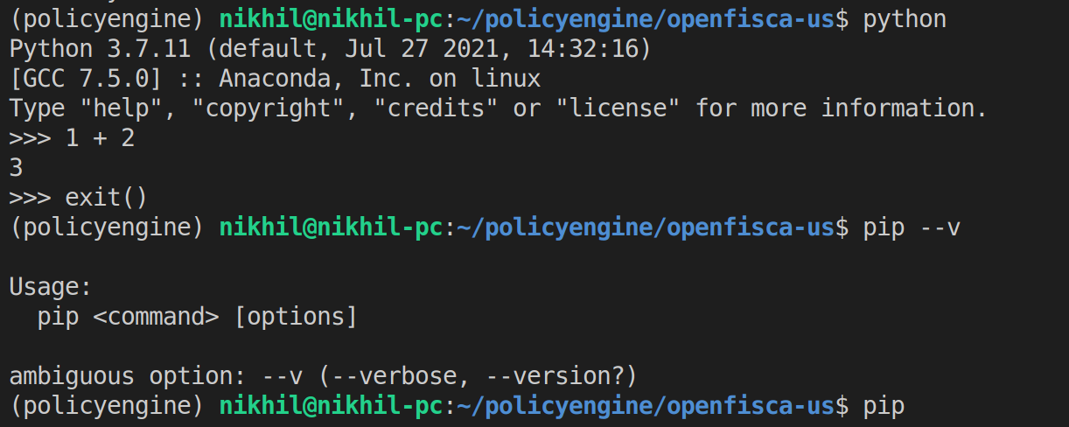
Task: Click the 'Usage:' heading line
Action: (x=51, y=287)
